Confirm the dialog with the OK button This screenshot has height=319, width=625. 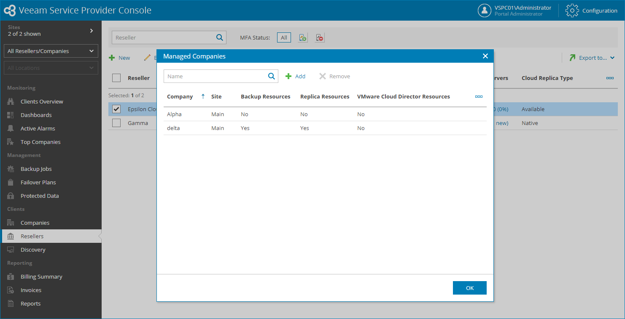pos(470,288)
